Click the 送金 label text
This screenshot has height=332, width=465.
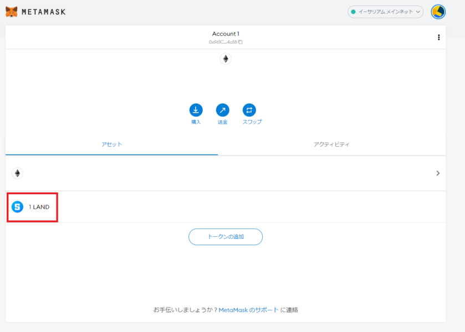(x=223, y=122)
